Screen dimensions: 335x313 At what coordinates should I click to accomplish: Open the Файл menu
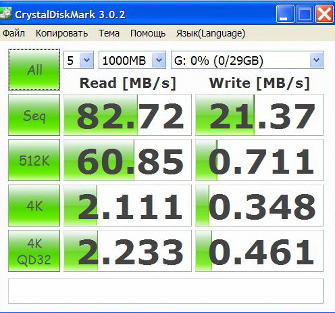coord(14,33)
